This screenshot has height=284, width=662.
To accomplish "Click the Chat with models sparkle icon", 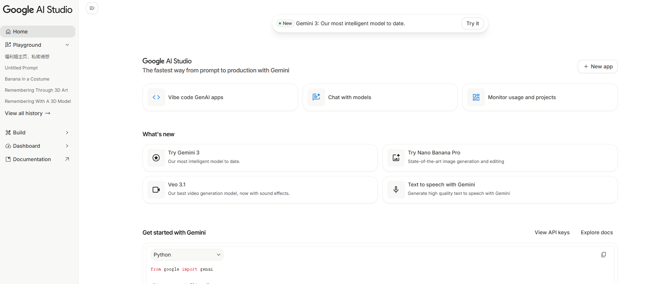I will 316,97.
